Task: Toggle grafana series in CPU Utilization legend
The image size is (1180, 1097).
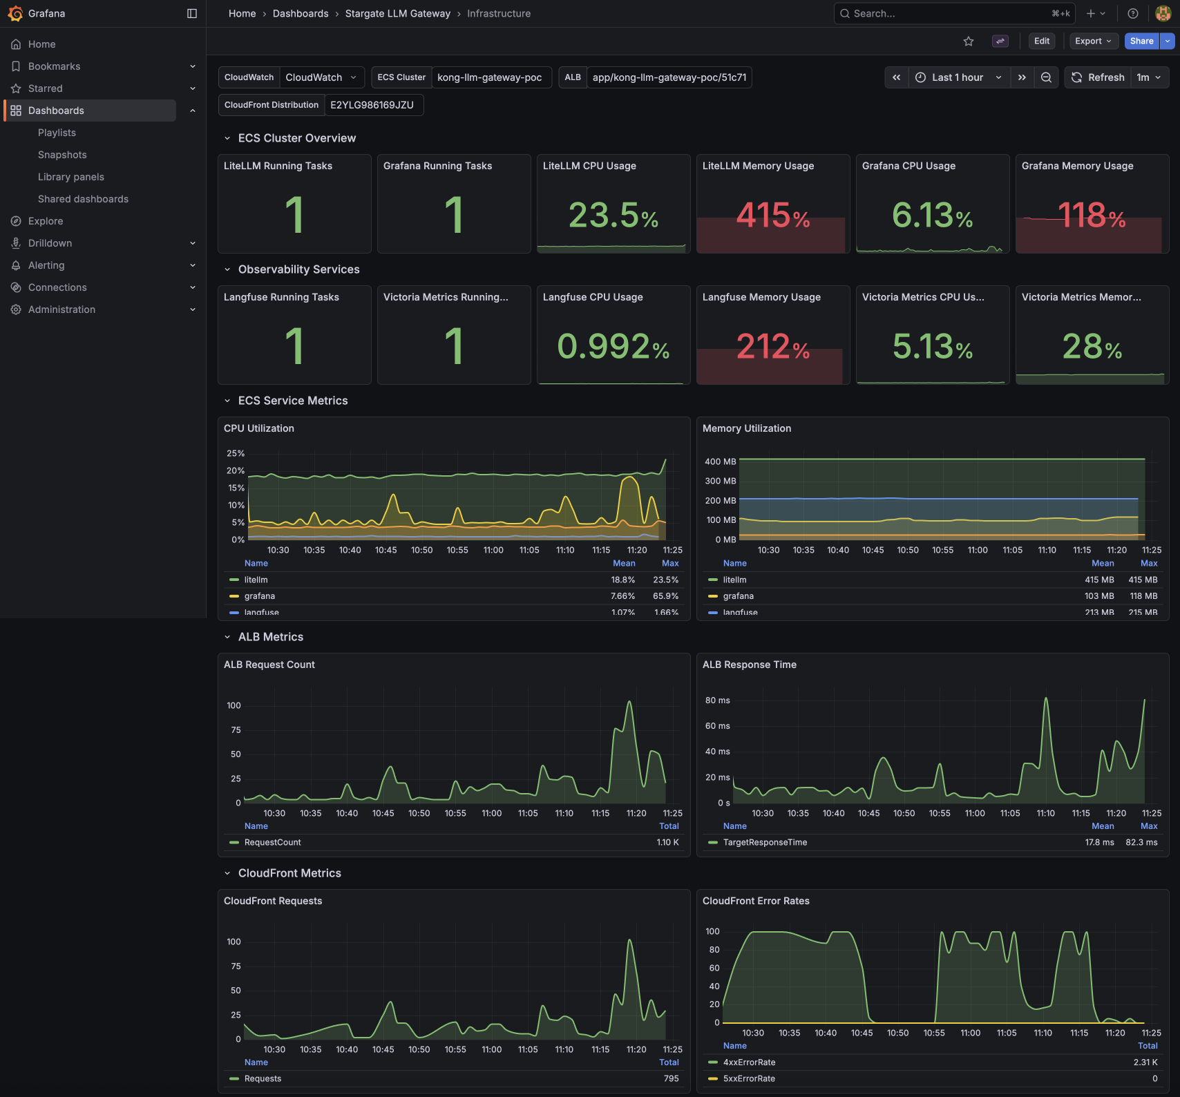Action: 260,596
